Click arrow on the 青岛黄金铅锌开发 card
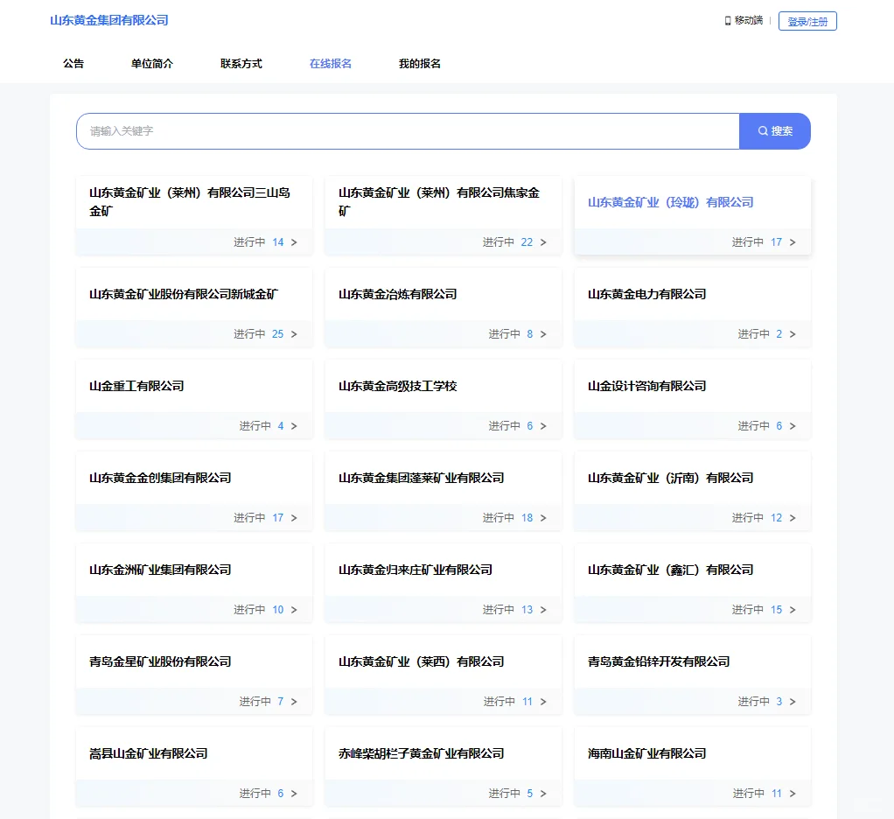The width and height of the screenshot is (894, 819). [793, 702]
